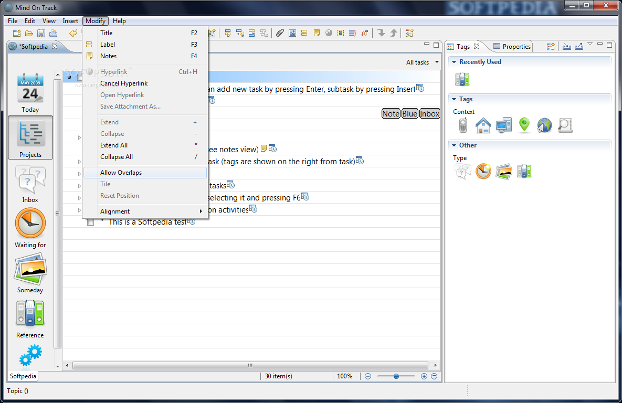Click the gray down-arrow toolbar icon
Image resolution: width=622 pixels, height=403 pixels.
(381, 33)
